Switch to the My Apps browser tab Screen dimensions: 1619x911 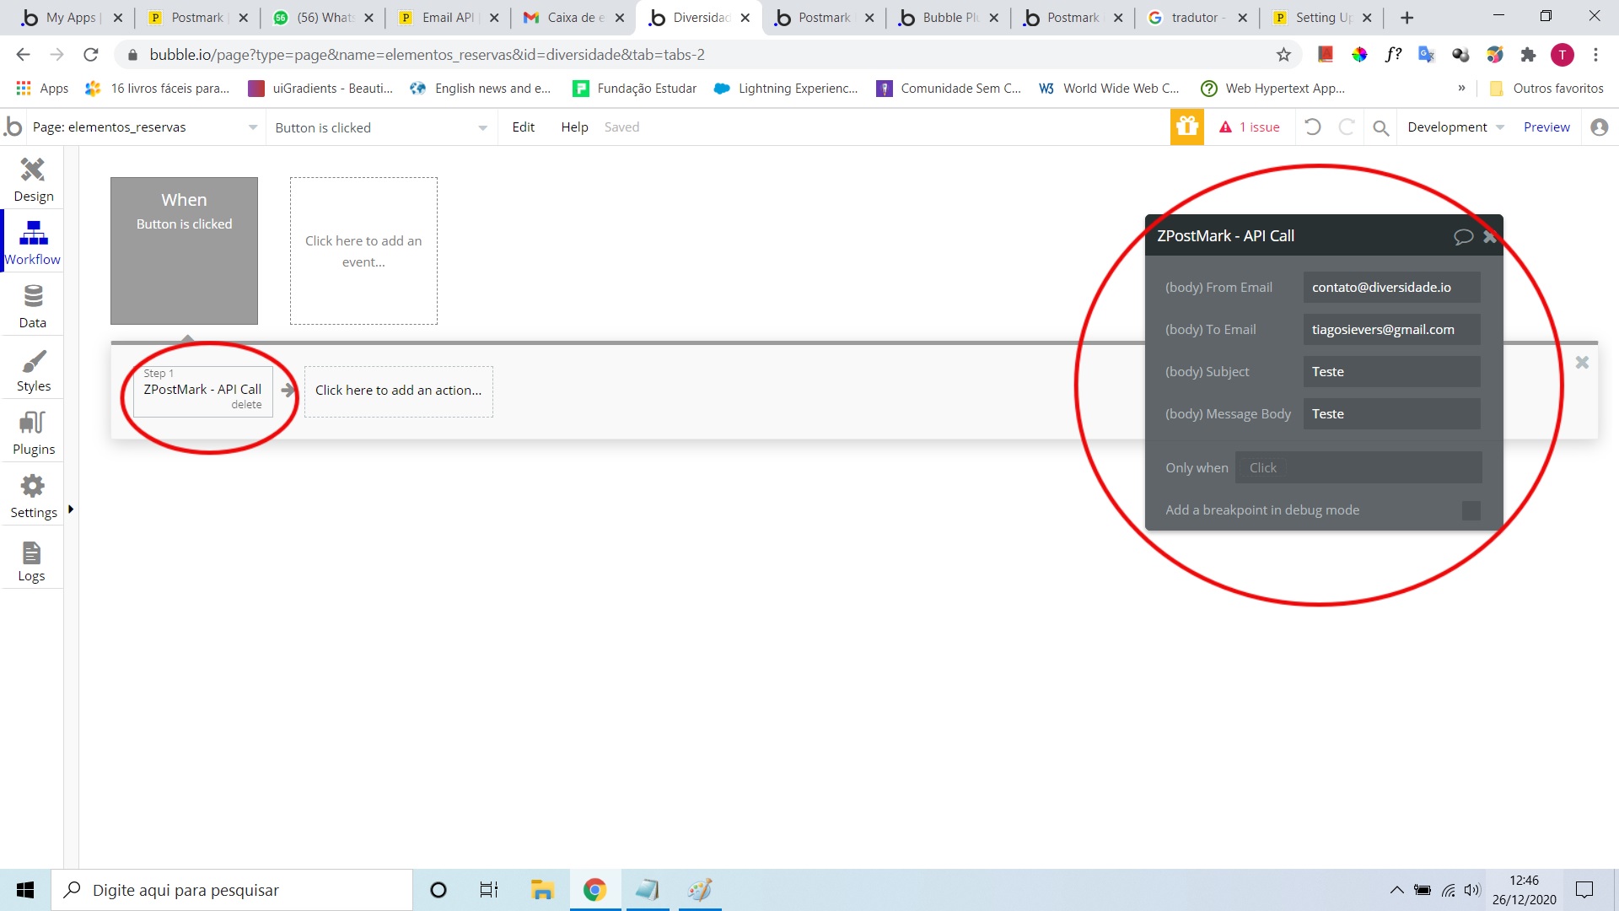(x=71, y=18)
